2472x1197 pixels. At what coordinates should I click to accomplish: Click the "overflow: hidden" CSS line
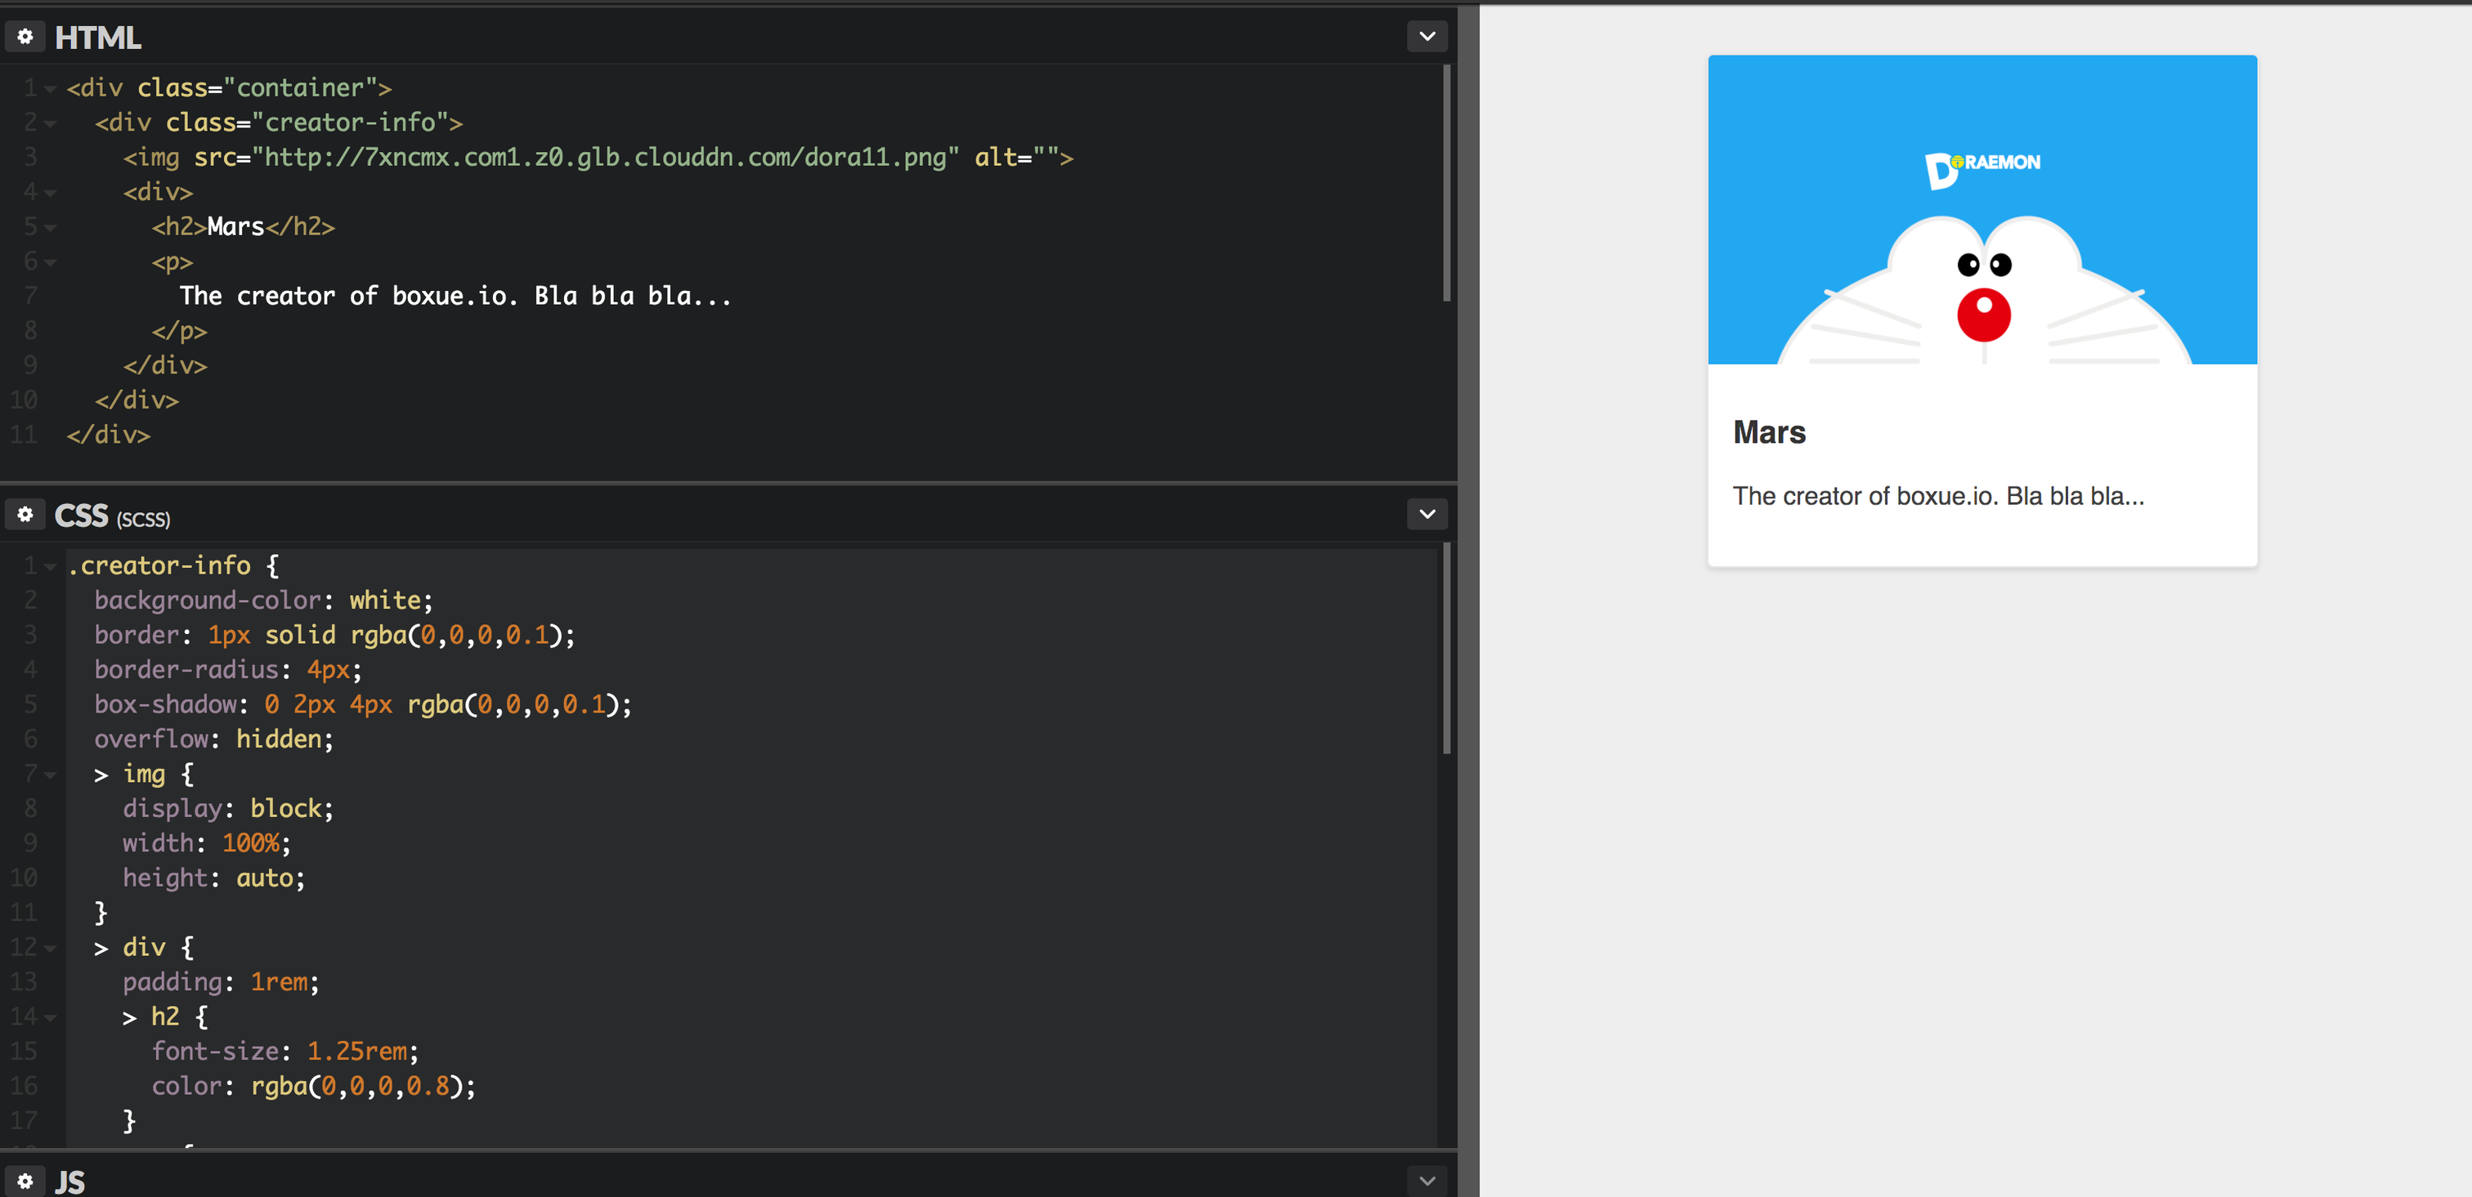(213, 739)
